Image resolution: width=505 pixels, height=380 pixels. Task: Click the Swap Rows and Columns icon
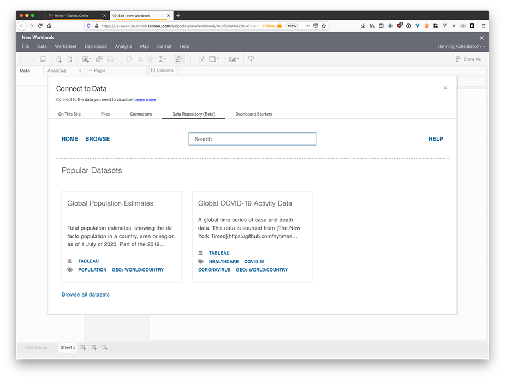pyautogui.click(x=129, y=59)
